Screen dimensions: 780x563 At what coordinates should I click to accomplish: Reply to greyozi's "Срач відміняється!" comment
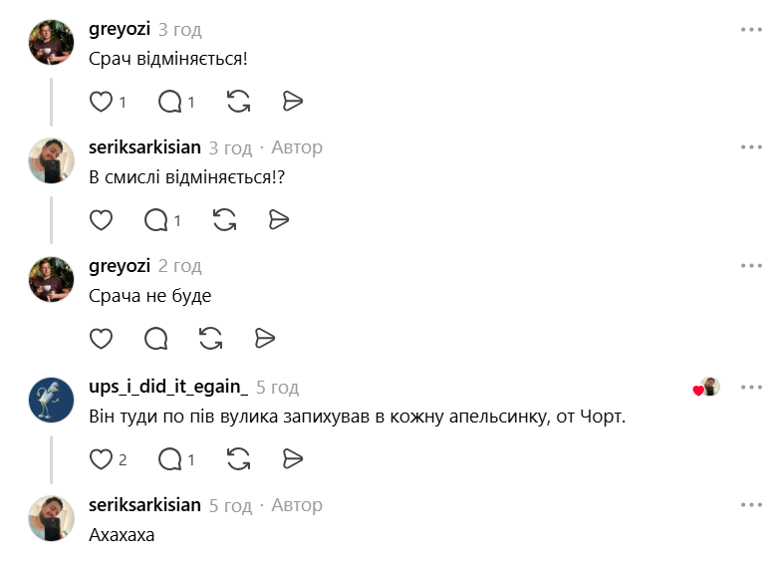click(170, 102)
